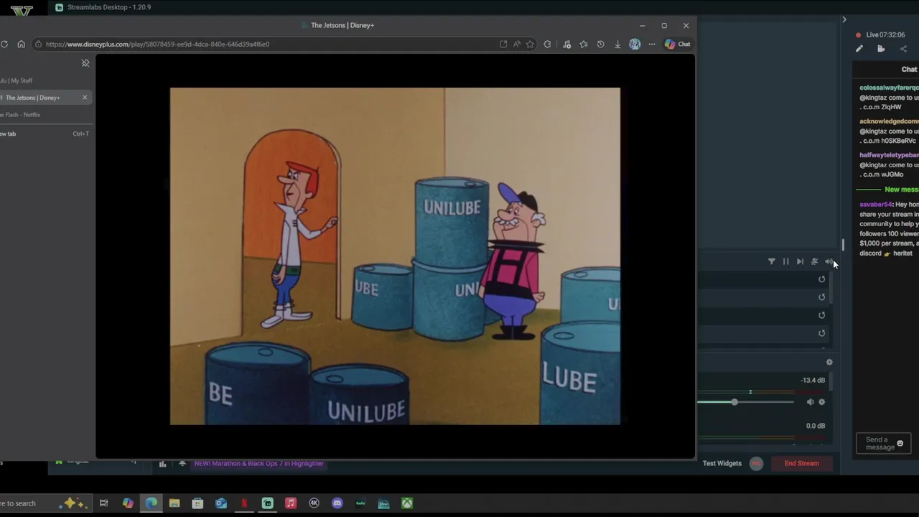
Task: Open Edge browsing history icon
Action: (x=600, y=44)
